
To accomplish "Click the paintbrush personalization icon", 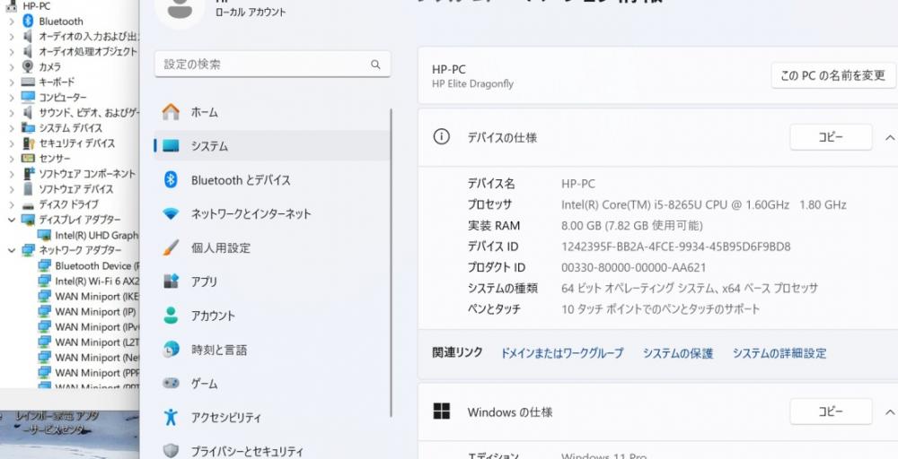I will coord(171,248).
